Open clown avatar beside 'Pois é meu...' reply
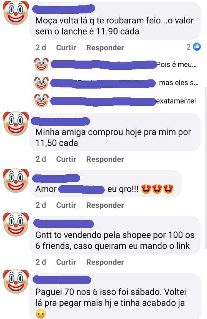This screenshot has width=207, height=319. click(41, 64)
